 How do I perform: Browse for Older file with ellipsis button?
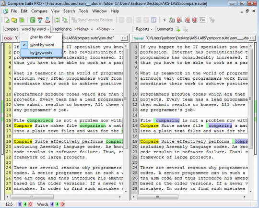click(x=124, y=38)
